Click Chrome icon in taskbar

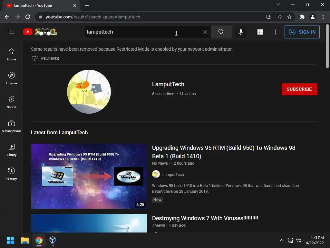coord(39,240)
